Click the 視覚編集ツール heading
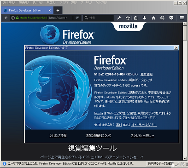188x168 pixels. pos(92,148)
